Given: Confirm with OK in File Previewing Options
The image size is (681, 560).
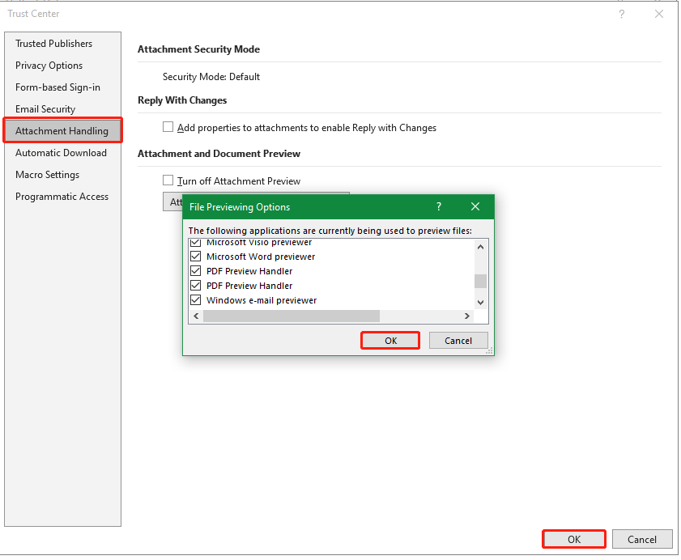Looking at the screenshot, I should tap(389, 340).
